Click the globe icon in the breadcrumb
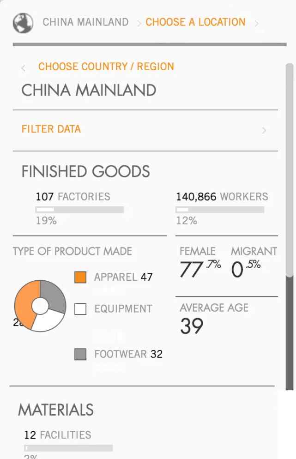The image size is (296, 459). 23,23
